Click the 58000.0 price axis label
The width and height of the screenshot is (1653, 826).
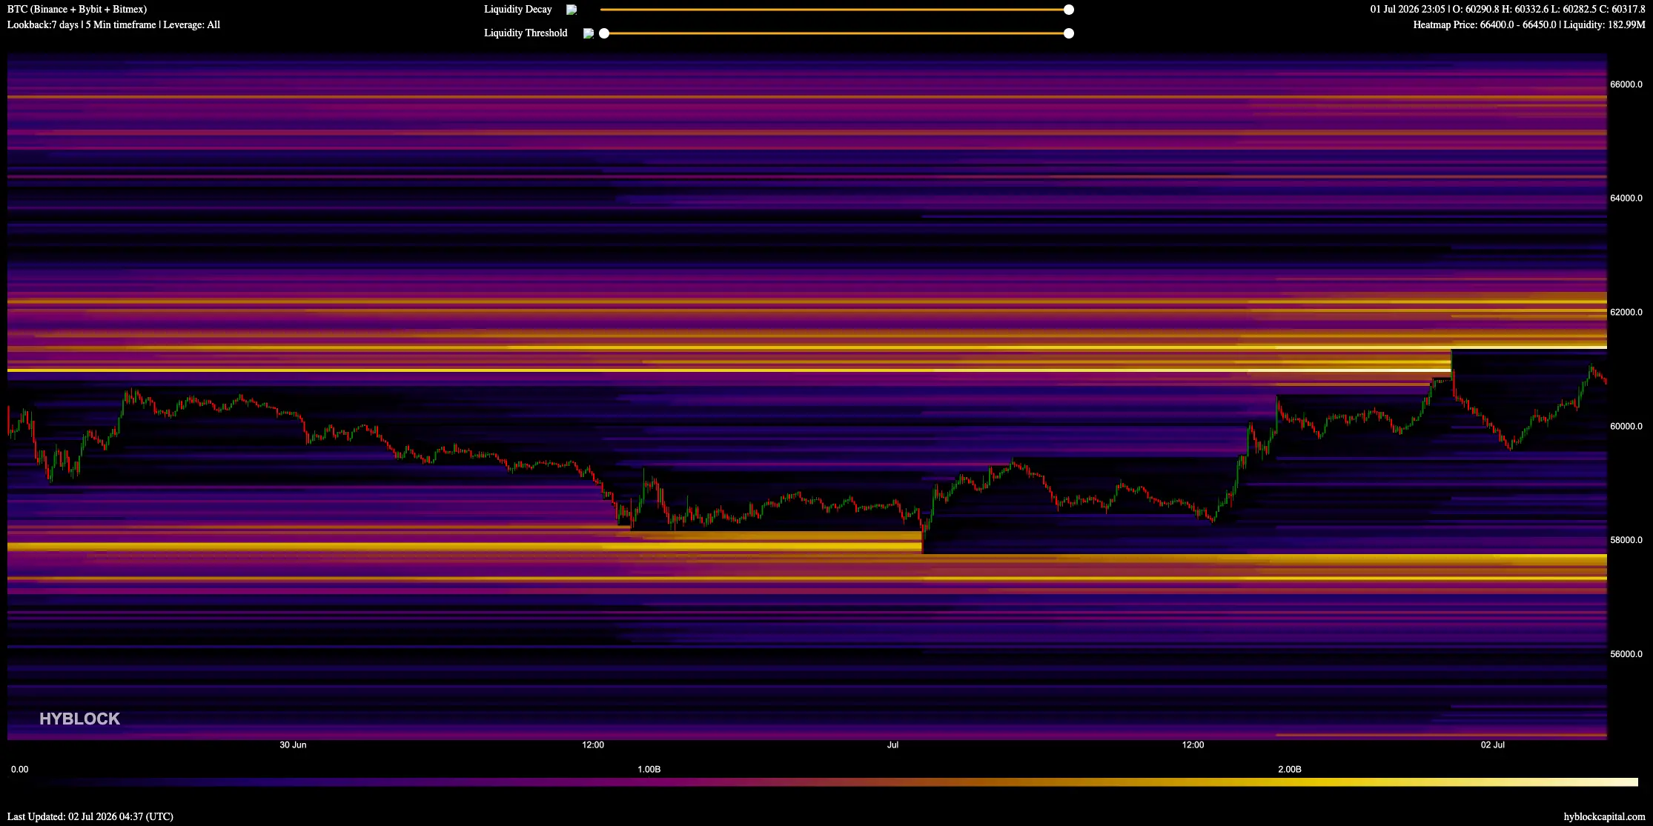click(x=1626, y=540)
